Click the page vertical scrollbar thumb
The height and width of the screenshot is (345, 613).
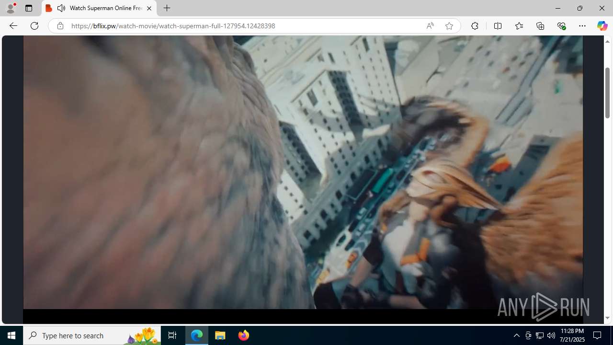(607, 93)
